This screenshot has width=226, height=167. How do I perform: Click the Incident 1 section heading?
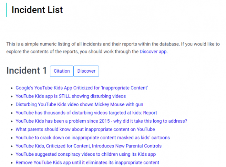[26, 71]
